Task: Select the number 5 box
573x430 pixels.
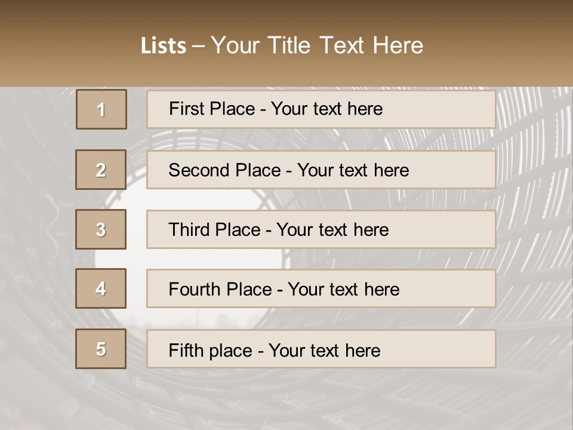Action: [x=101, y=348]
